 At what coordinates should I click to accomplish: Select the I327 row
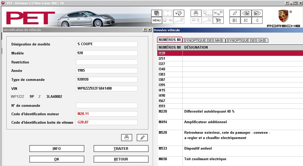click(x=230, y=64)
